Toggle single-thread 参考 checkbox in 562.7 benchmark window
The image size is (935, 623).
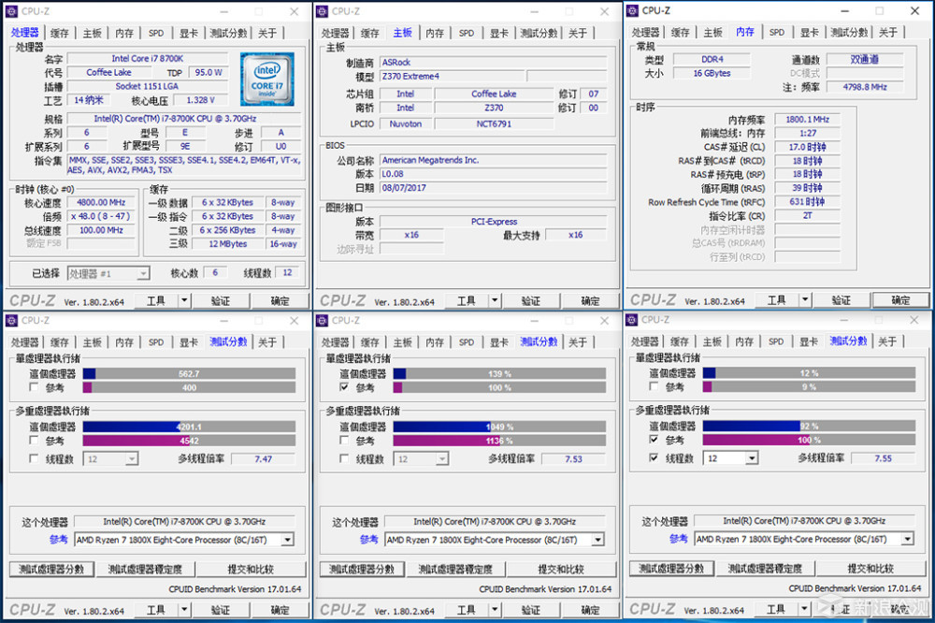click(x=34, y=387)
